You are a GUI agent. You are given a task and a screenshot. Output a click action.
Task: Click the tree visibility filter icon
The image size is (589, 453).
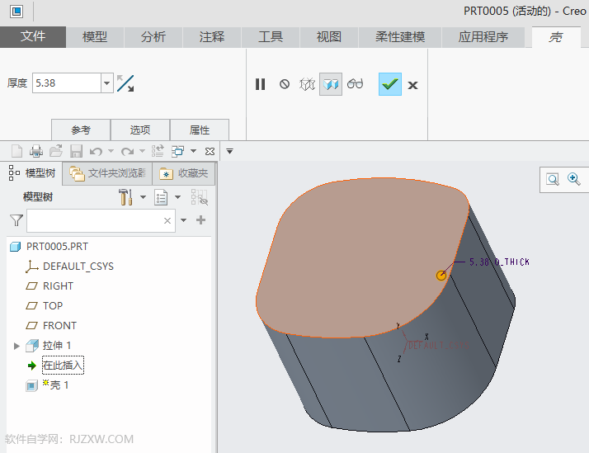point(199,197)
